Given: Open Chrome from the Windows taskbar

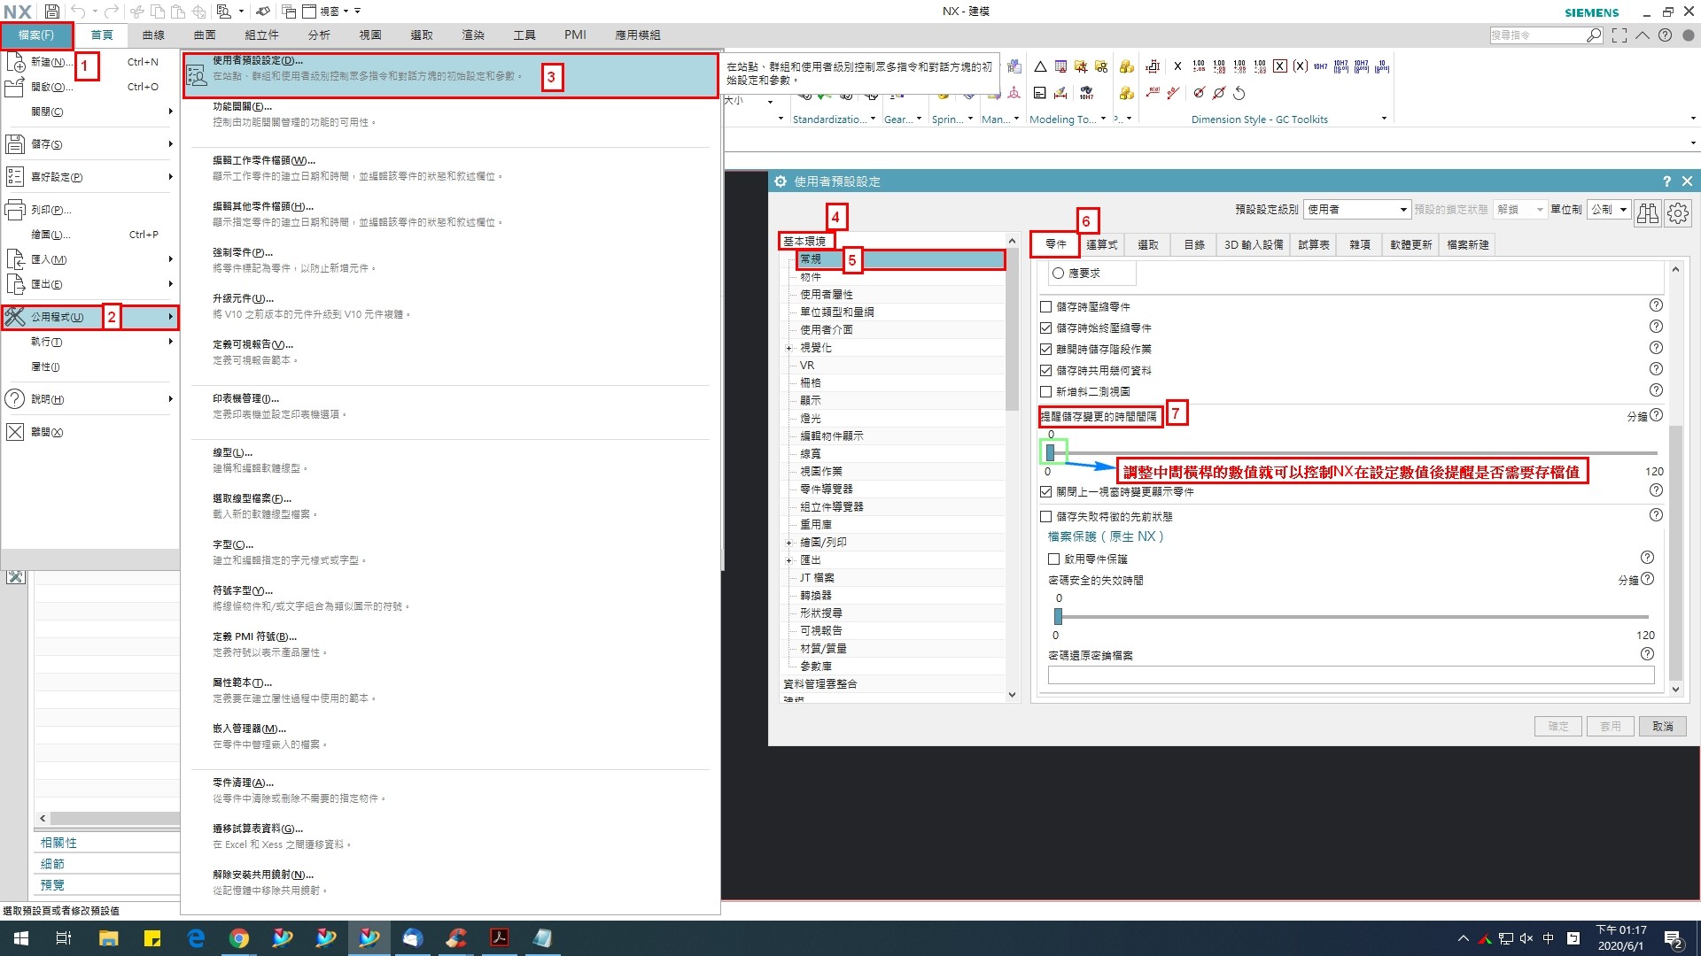Looking at the screenshot, I should coord(239,938).
